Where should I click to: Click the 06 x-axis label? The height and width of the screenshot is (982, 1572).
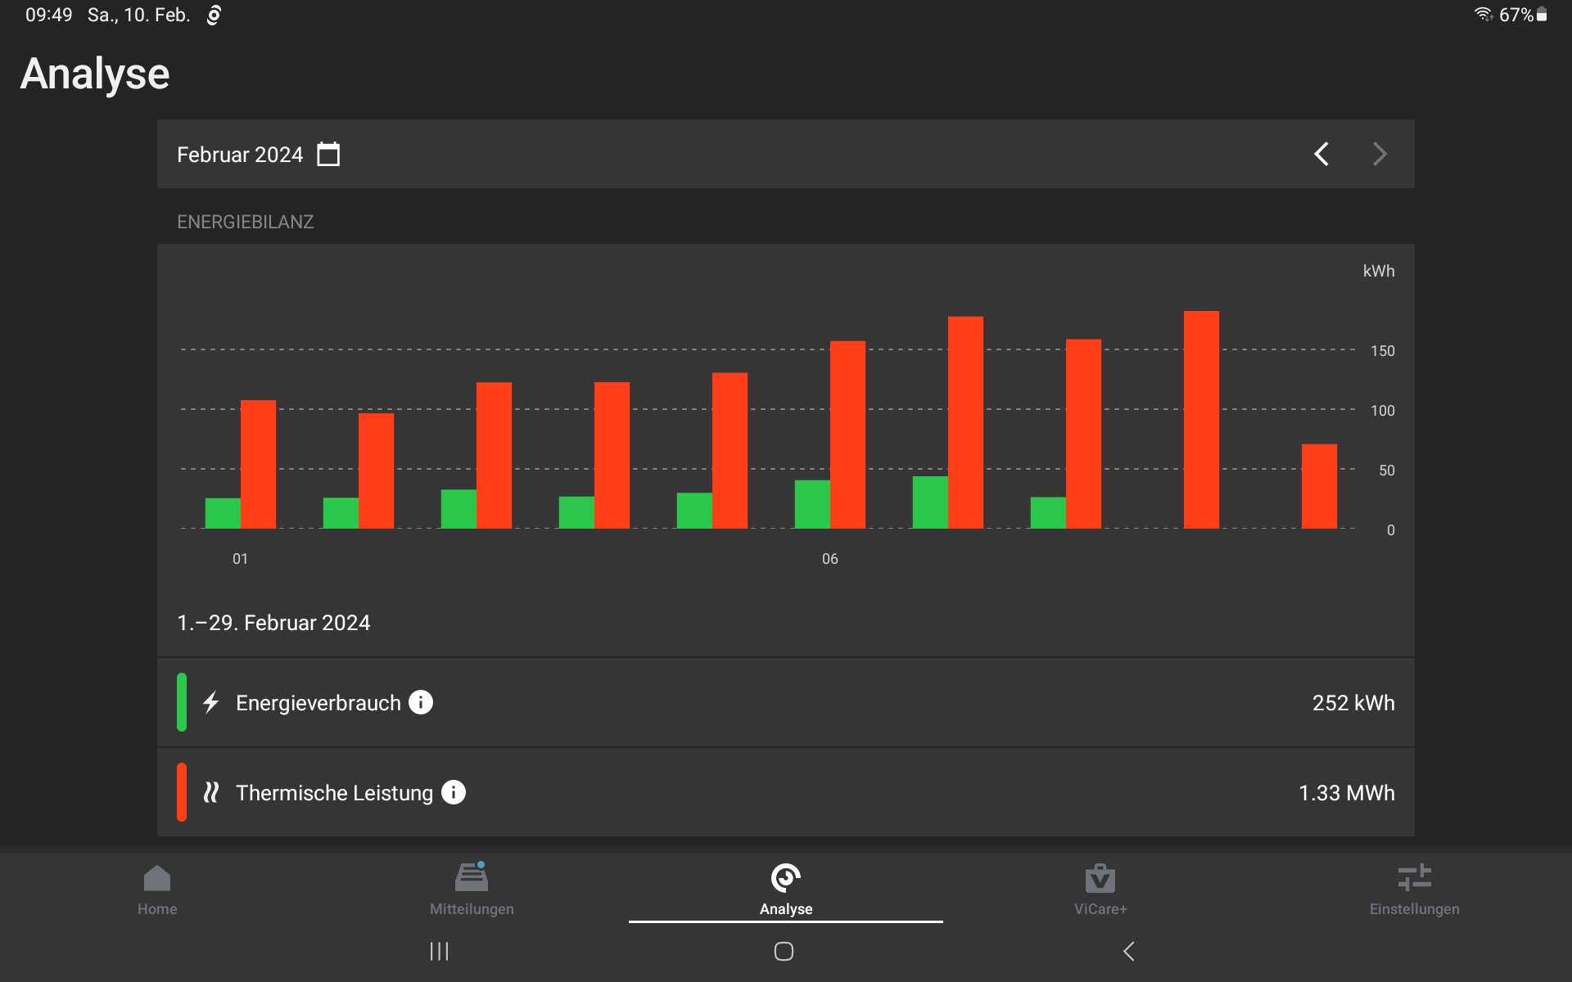(x=830, y=559)
